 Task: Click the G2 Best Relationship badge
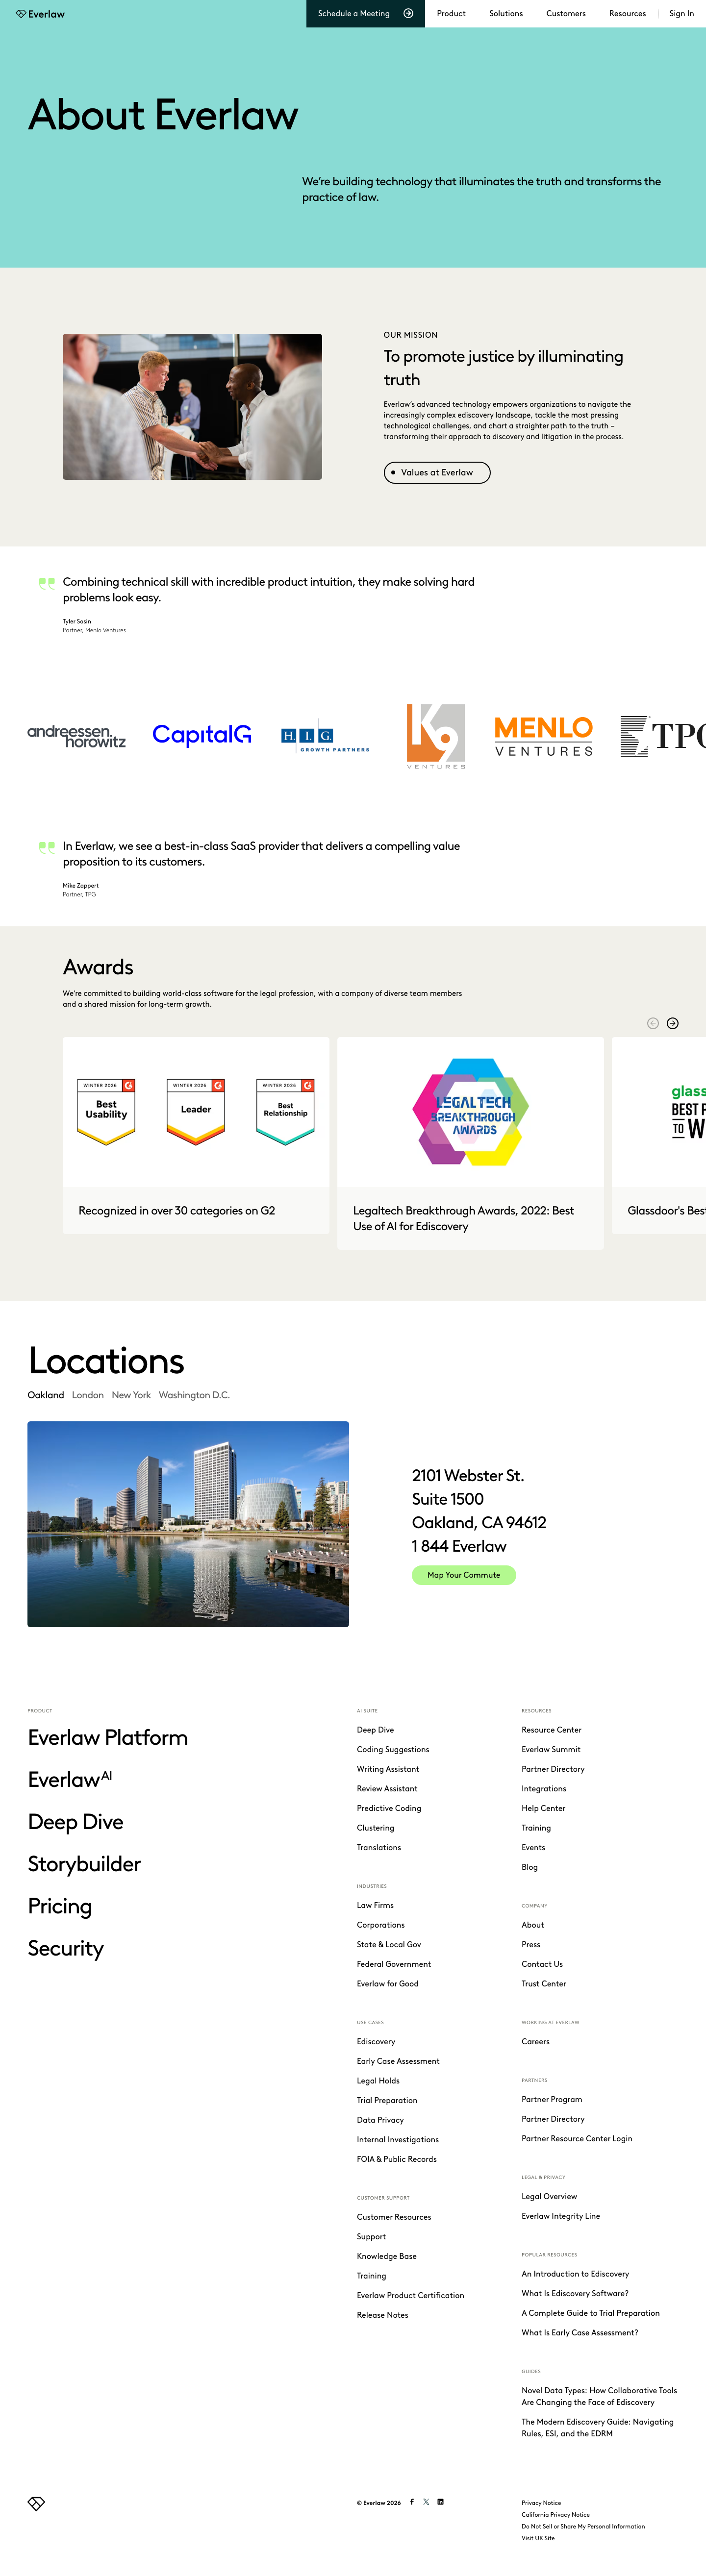click(286, 1112)
